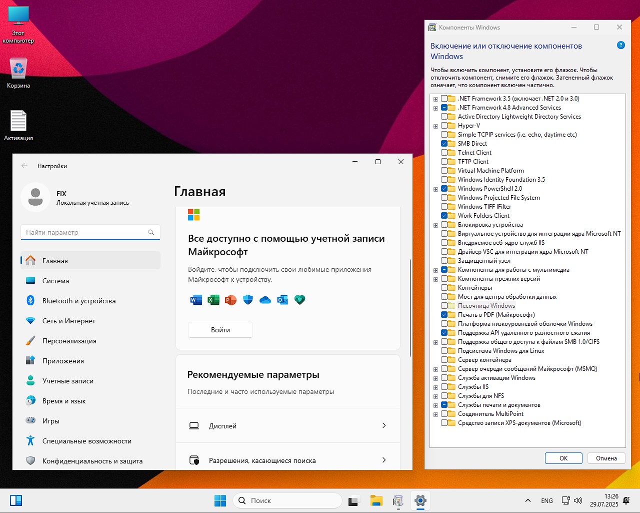Expand Hyper-V tree node
This screenshot has width=640, height=513.
[435, 126]
